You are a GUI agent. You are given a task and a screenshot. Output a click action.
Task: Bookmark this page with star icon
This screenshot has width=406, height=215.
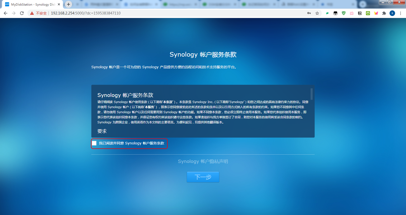click(x=317, y=13)
